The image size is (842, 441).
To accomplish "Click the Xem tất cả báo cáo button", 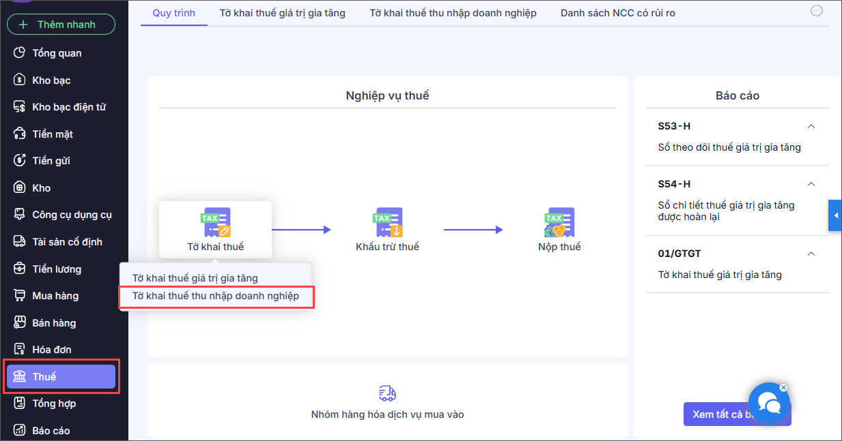I will tap(737, 414).
